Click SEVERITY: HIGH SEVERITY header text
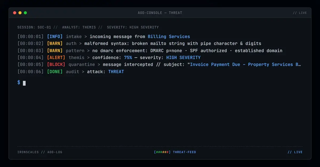320x167 pixels. click(x=133, y=27)
